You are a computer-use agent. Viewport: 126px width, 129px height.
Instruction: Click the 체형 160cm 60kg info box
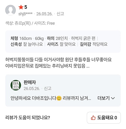[x=63, y=41]
